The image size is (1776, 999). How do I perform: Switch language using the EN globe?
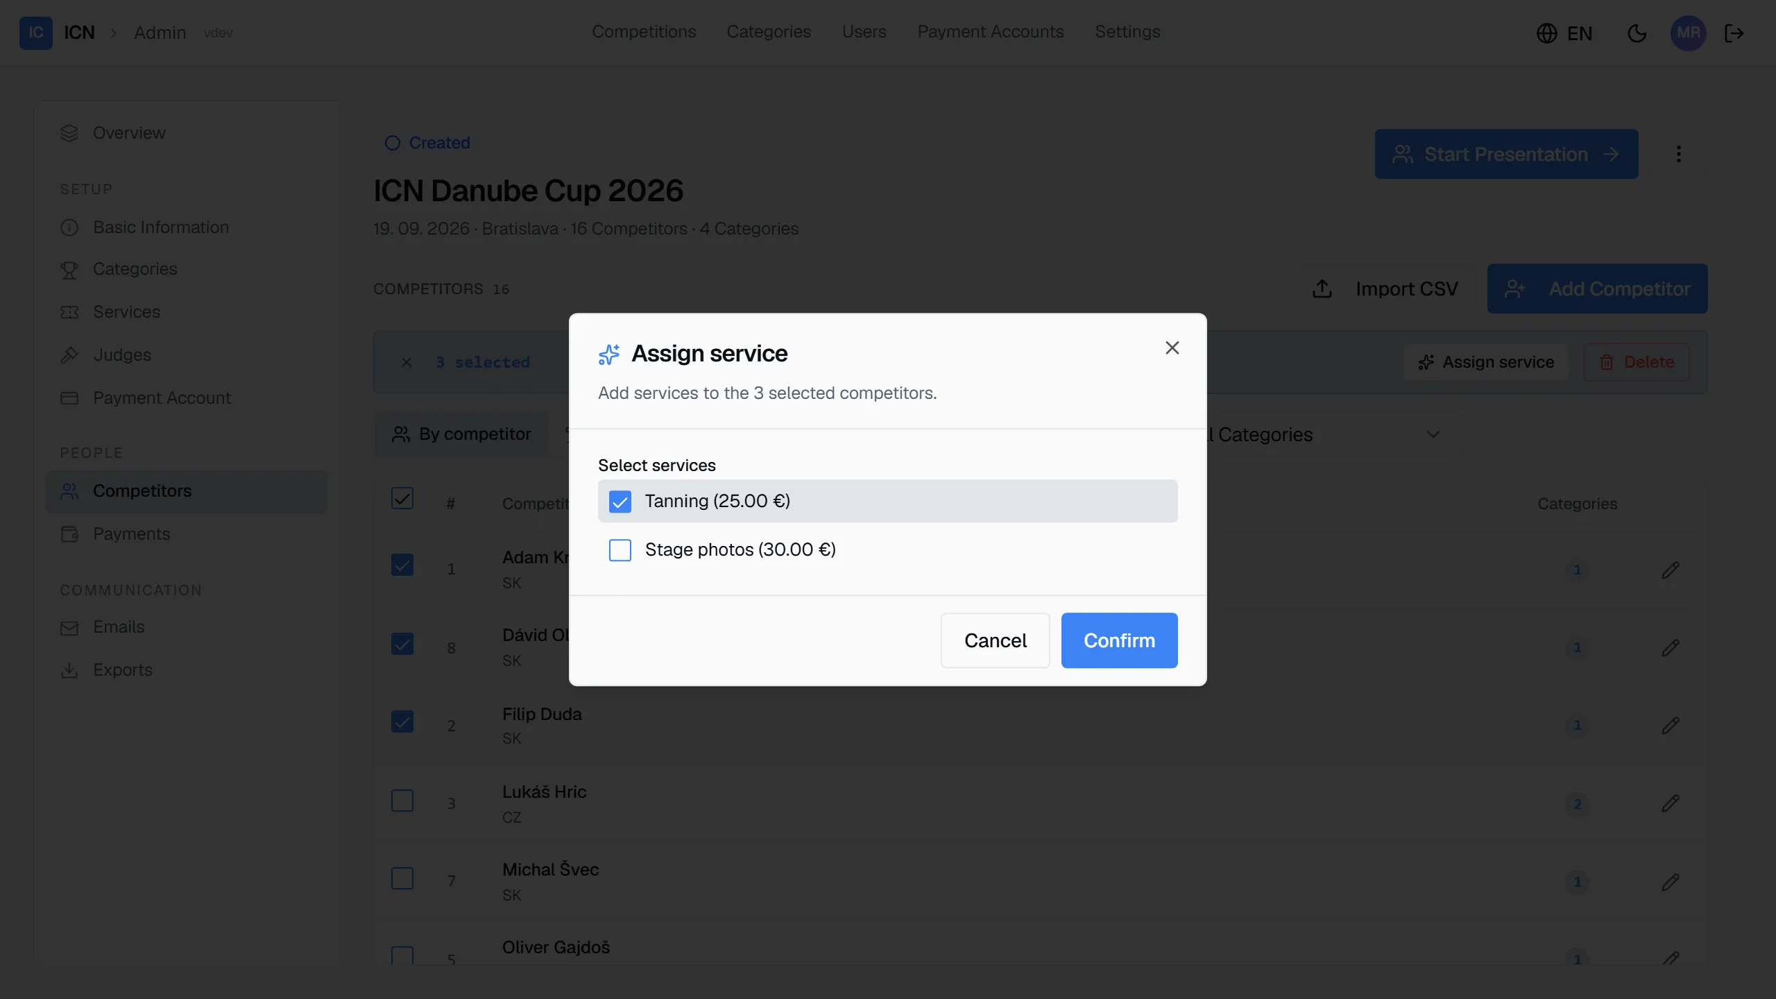coord(1564,33)
